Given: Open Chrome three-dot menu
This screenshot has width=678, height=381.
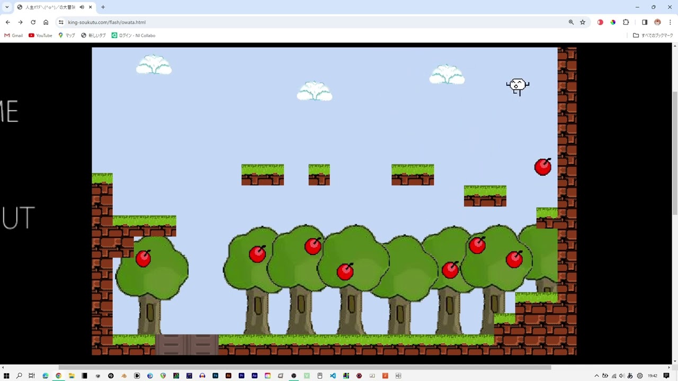Looking at the screenshot, I should (670, 22).
